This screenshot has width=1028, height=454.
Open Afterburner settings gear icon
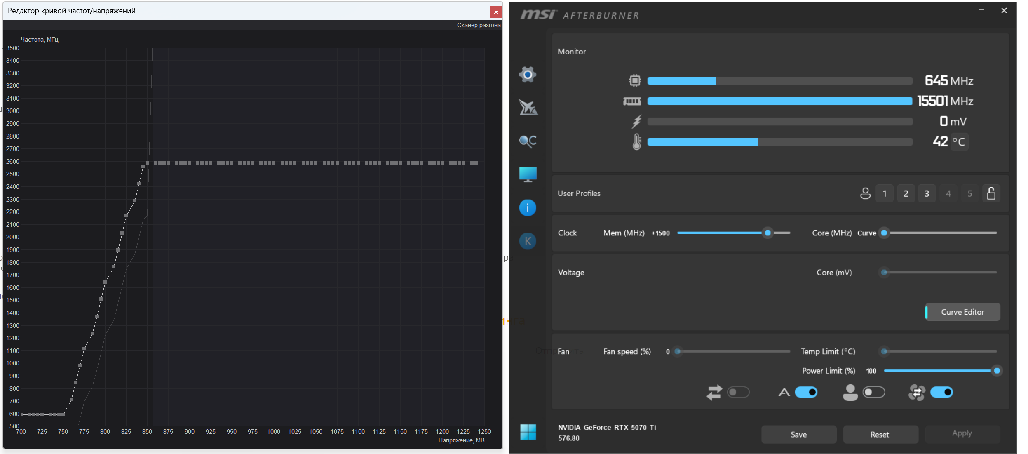click(528, 75)
